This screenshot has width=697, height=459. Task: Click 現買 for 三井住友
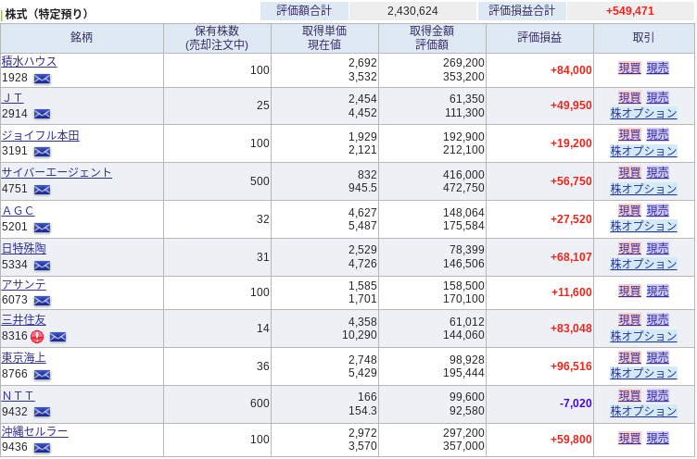point(629,320)
